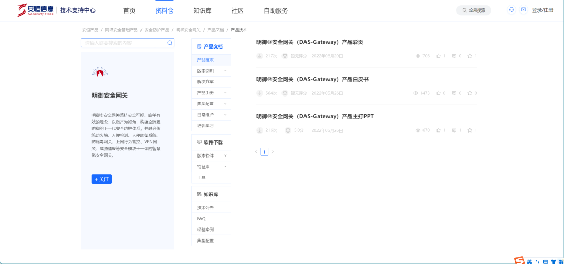This screenshot has width=564, height=264.
Task: Star the 产品白皮书 document
Action: coord(469,93)
